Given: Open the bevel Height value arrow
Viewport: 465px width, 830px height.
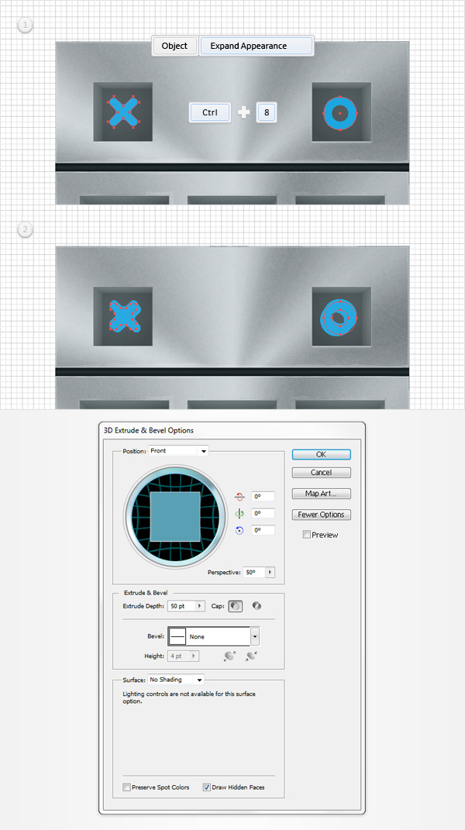Looking at the screenshot, I should pos(195,656).
